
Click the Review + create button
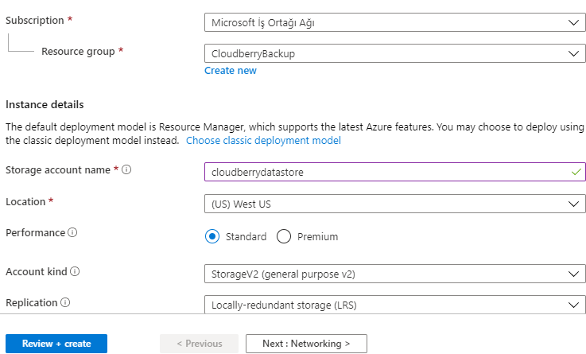click(x=56, y=344)
